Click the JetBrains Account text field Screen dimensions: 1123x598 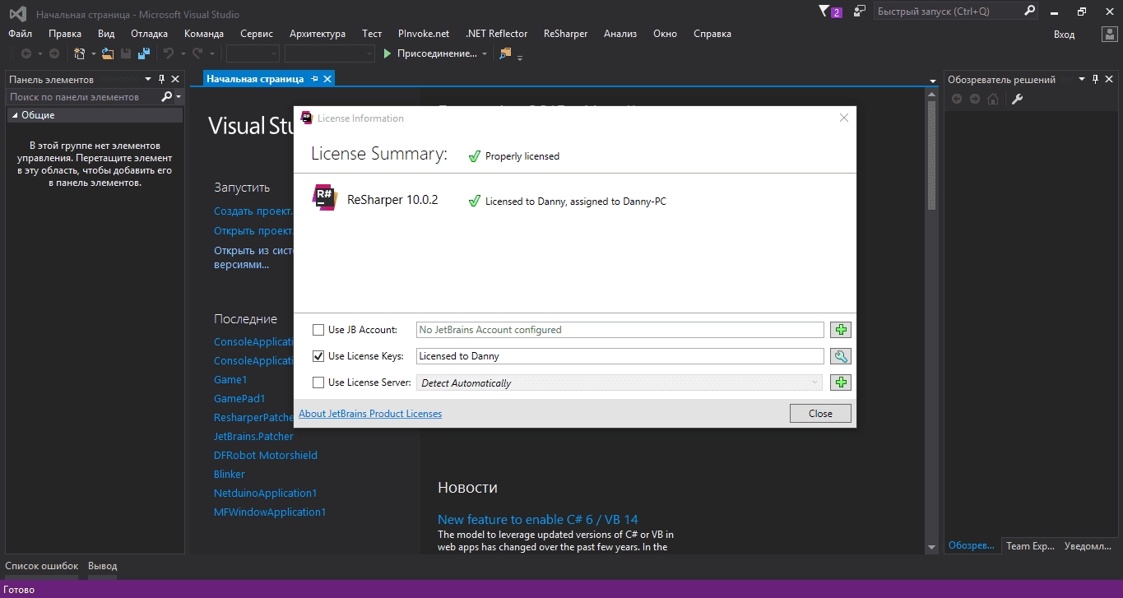pos(620,330)
